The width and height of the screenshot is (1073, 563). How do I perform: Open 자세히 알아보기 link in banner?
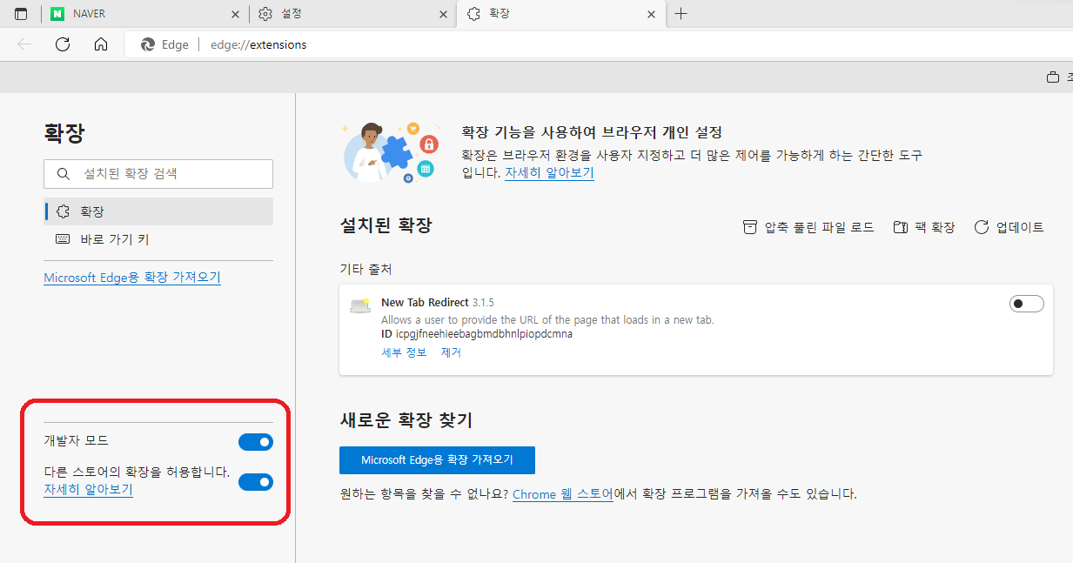[549, 172]
